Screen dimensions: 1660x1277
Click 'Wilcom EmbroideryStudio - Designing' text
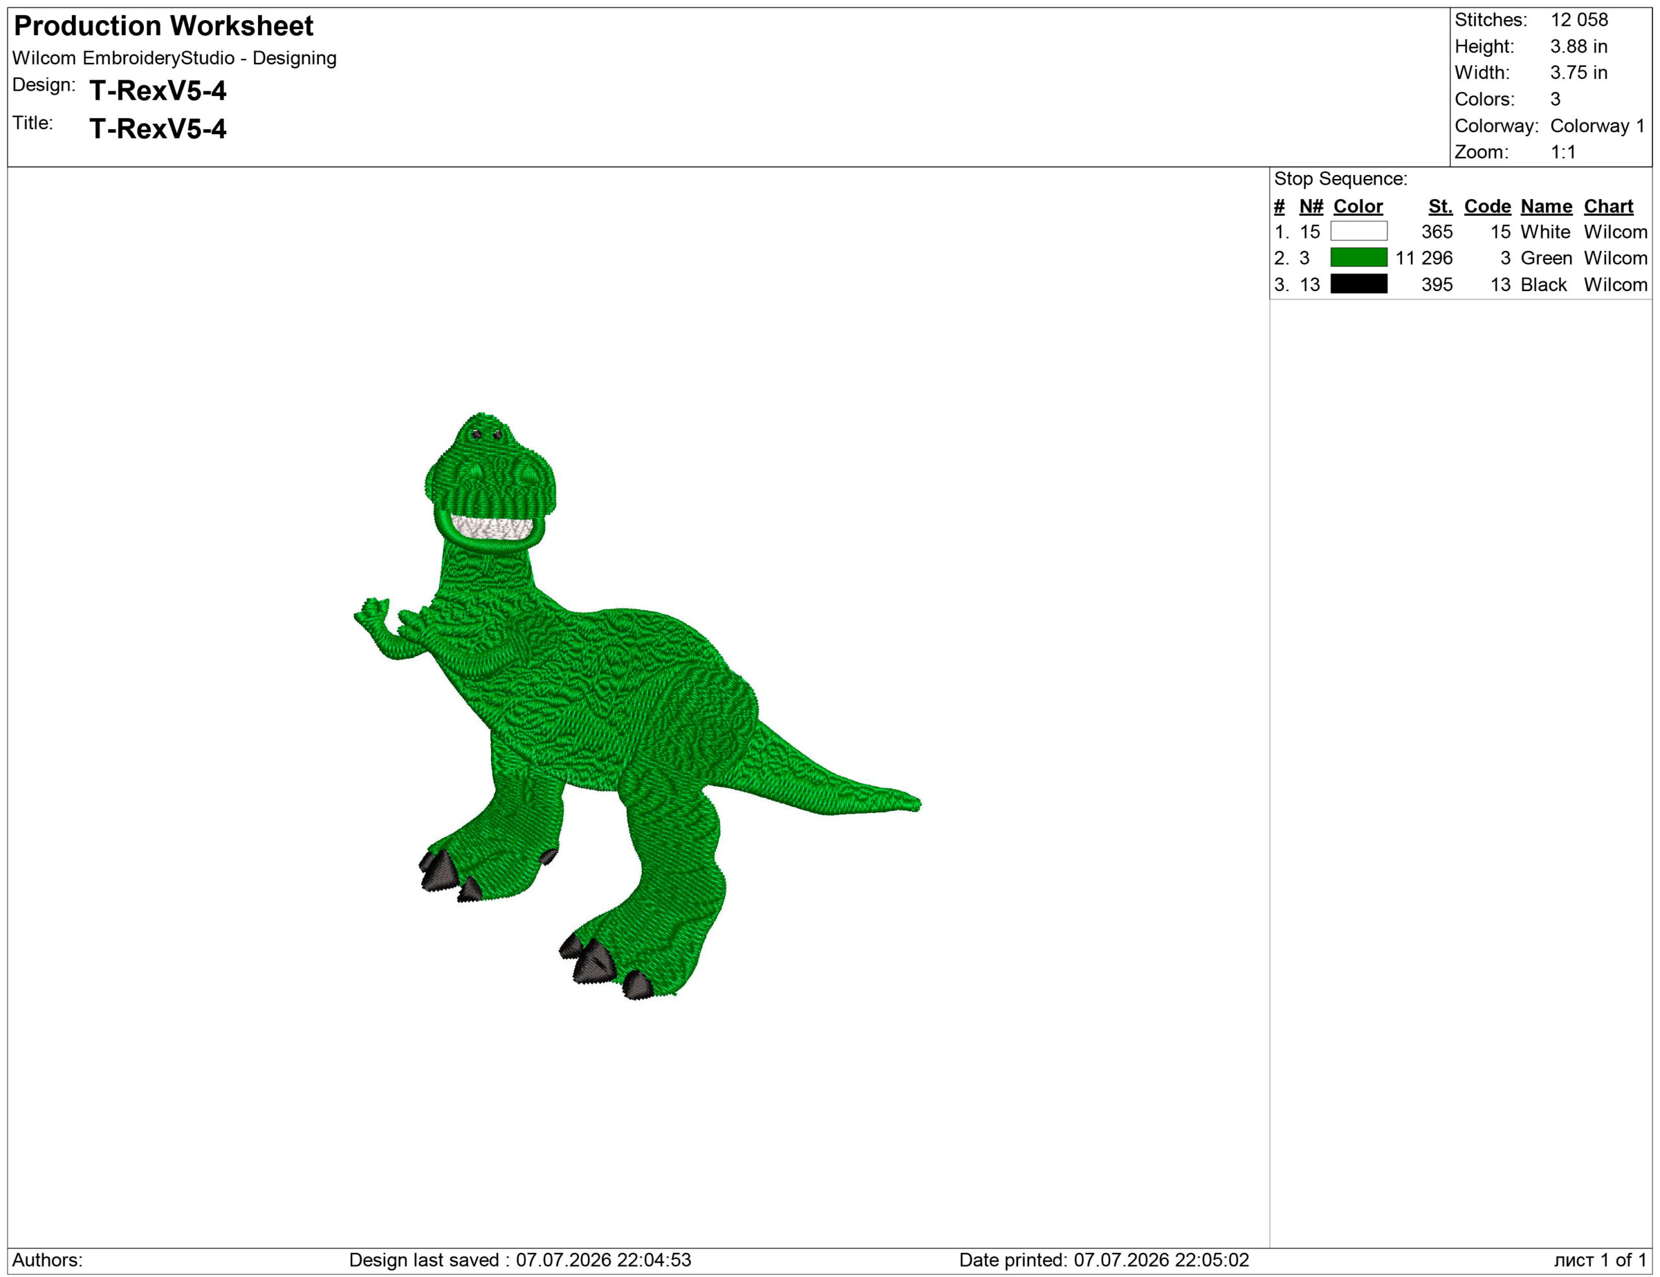(x=174, y=58)
